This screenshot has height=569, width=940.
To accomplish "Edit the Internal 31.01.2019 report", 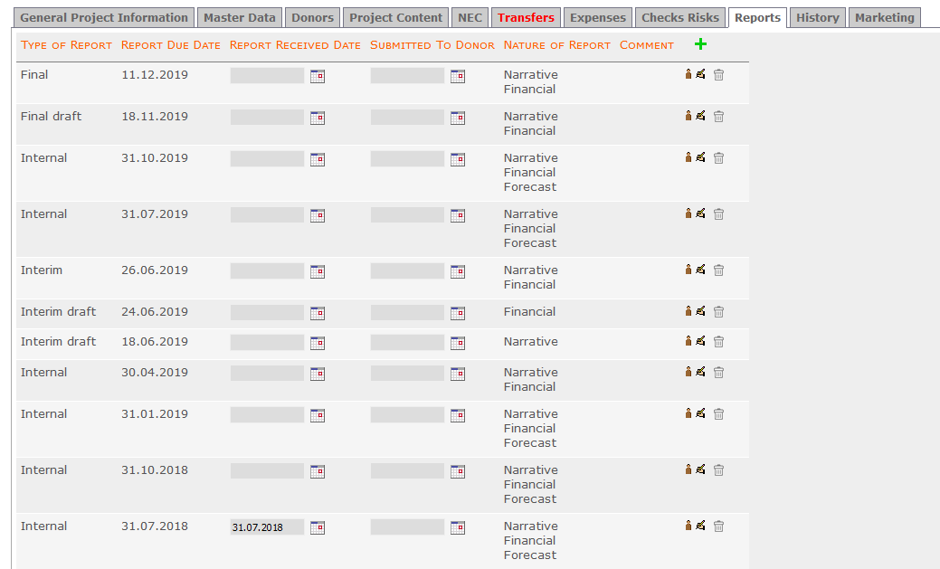I will click(x=700, y=413).
